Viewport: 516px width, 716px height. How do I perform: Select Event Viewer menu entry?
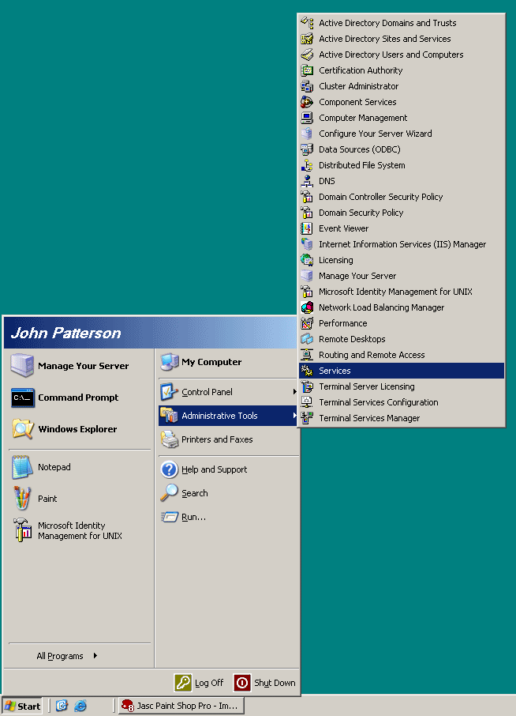pos(343,228)
